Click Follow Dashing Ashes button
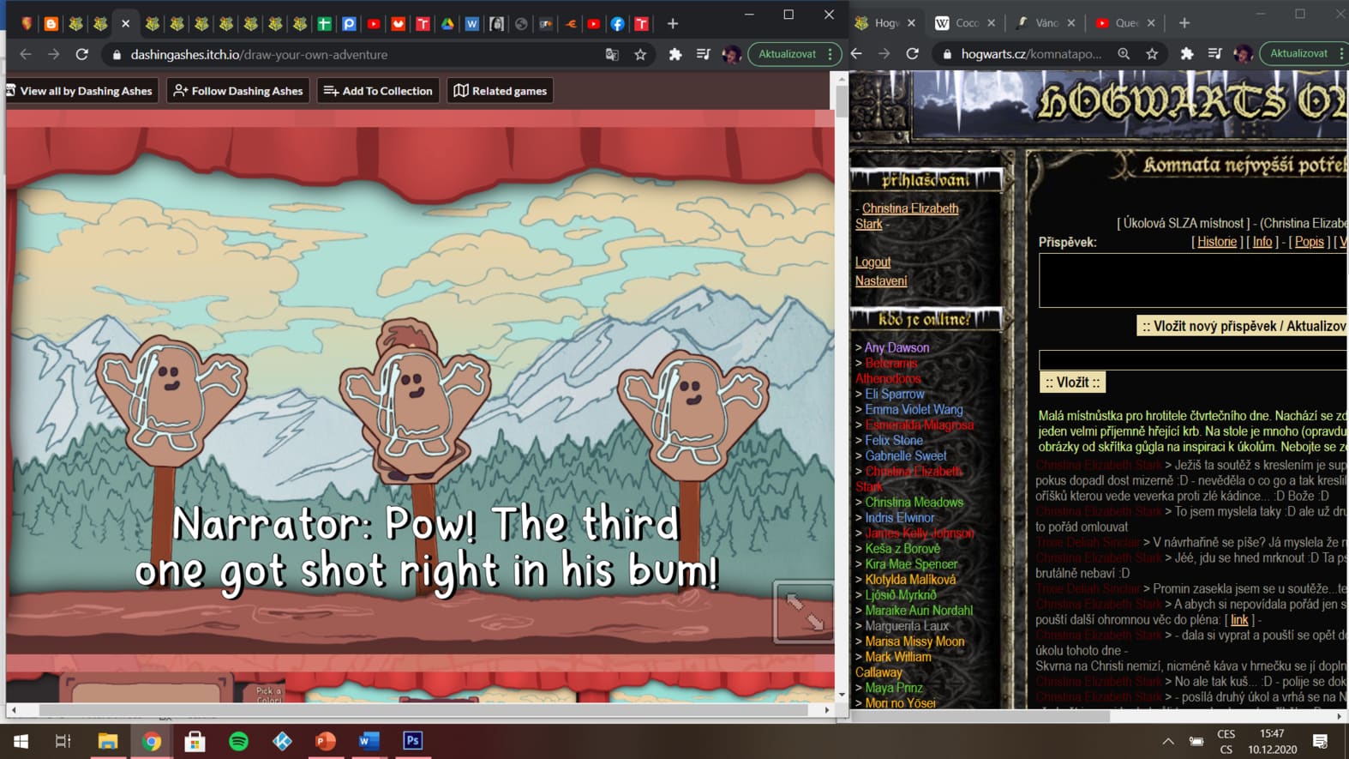This screenshot has width=1349, height=759. coord(238,91)
